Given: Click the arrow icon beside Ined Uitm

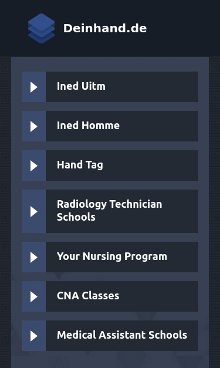Looking at the screenshot, I should (x=34, y=87).
